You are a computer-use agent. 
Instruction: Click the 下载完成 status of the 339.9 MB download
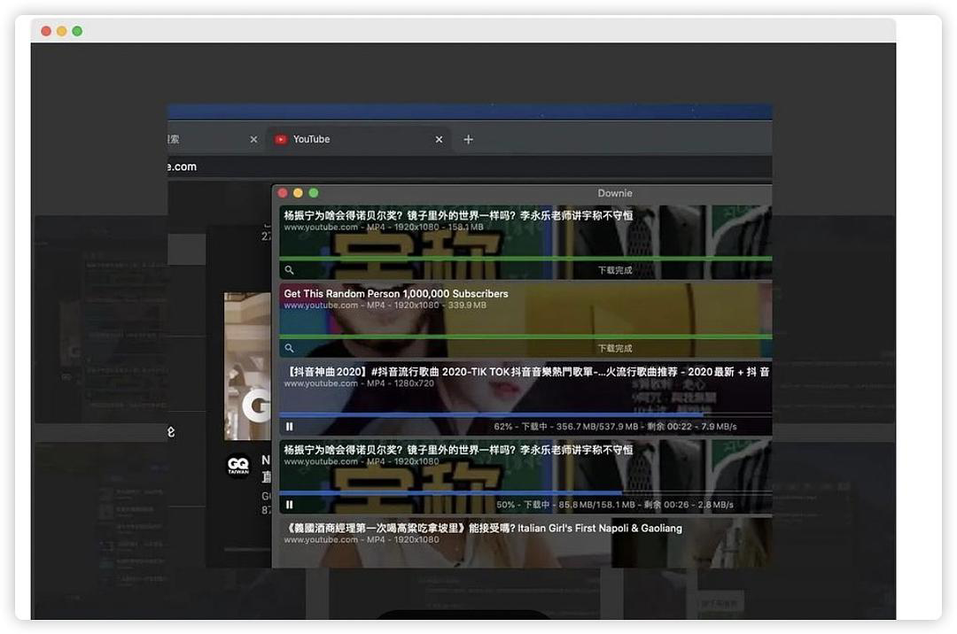(x=615, y=348)
